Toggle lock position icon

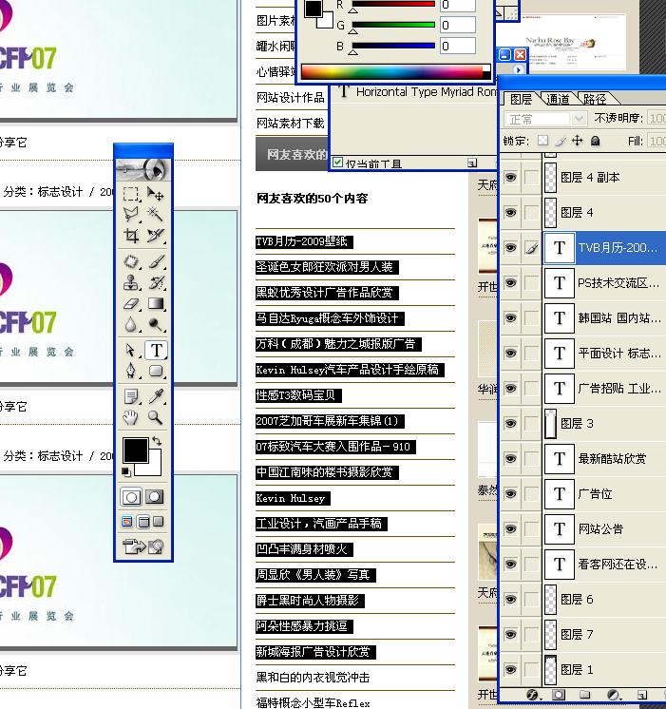pos(578,141)
